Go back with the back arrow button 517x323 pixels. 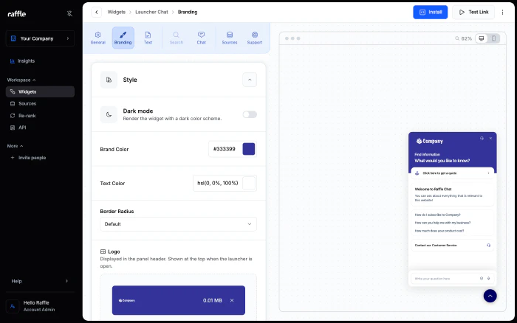(97, 13)
